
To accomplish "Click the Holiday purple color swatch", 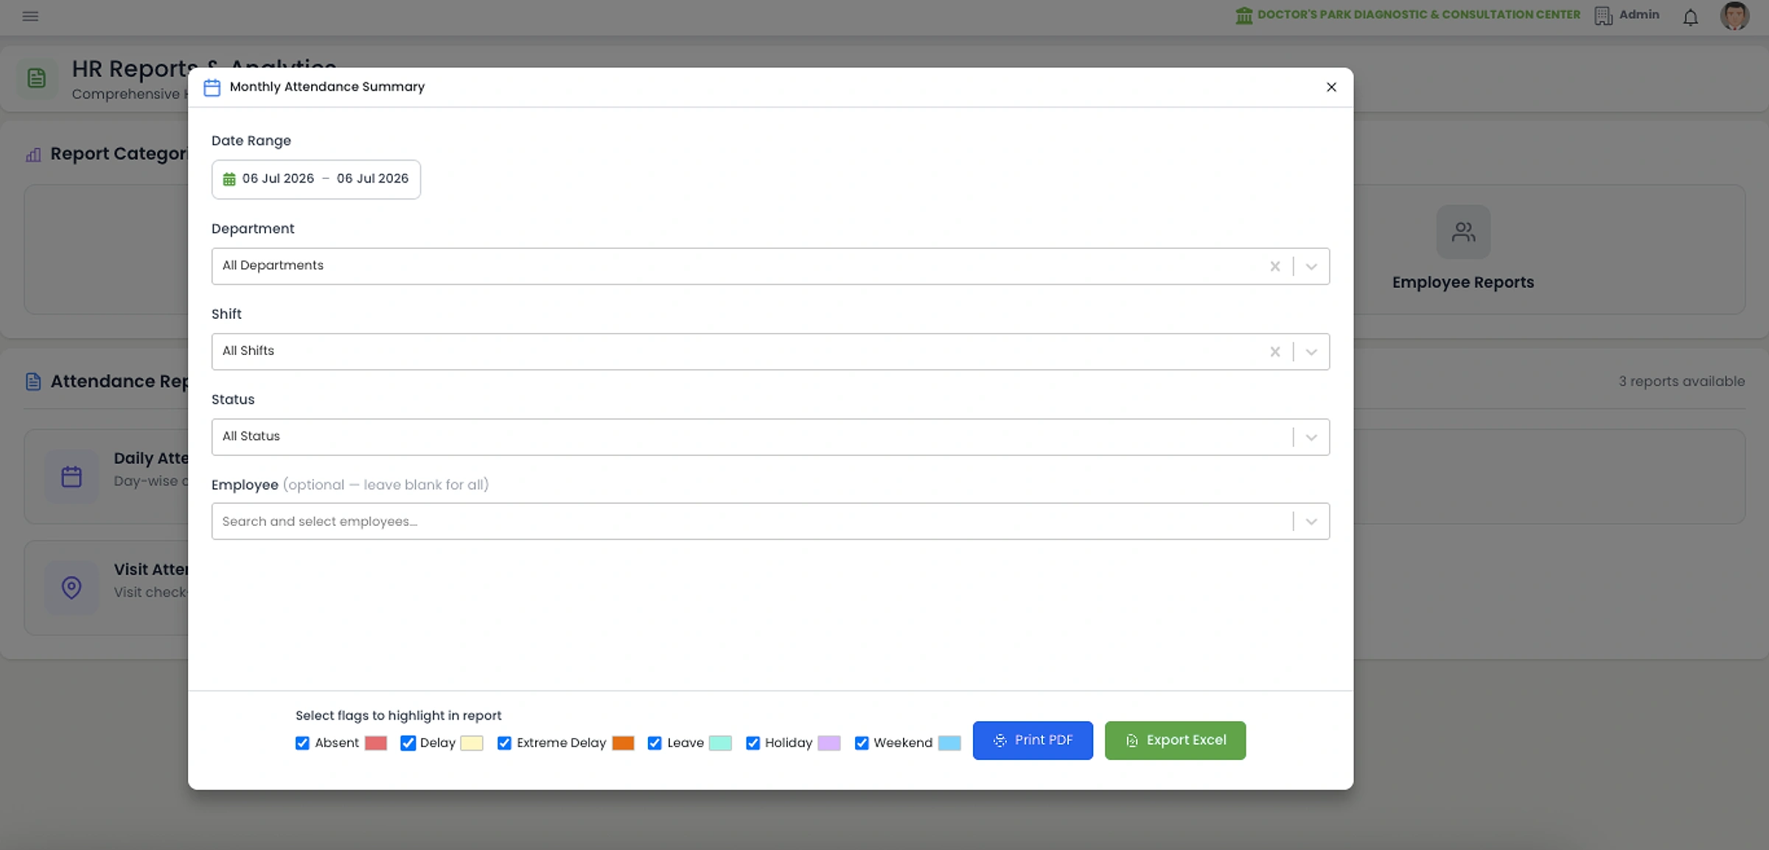I will point(829,743).
